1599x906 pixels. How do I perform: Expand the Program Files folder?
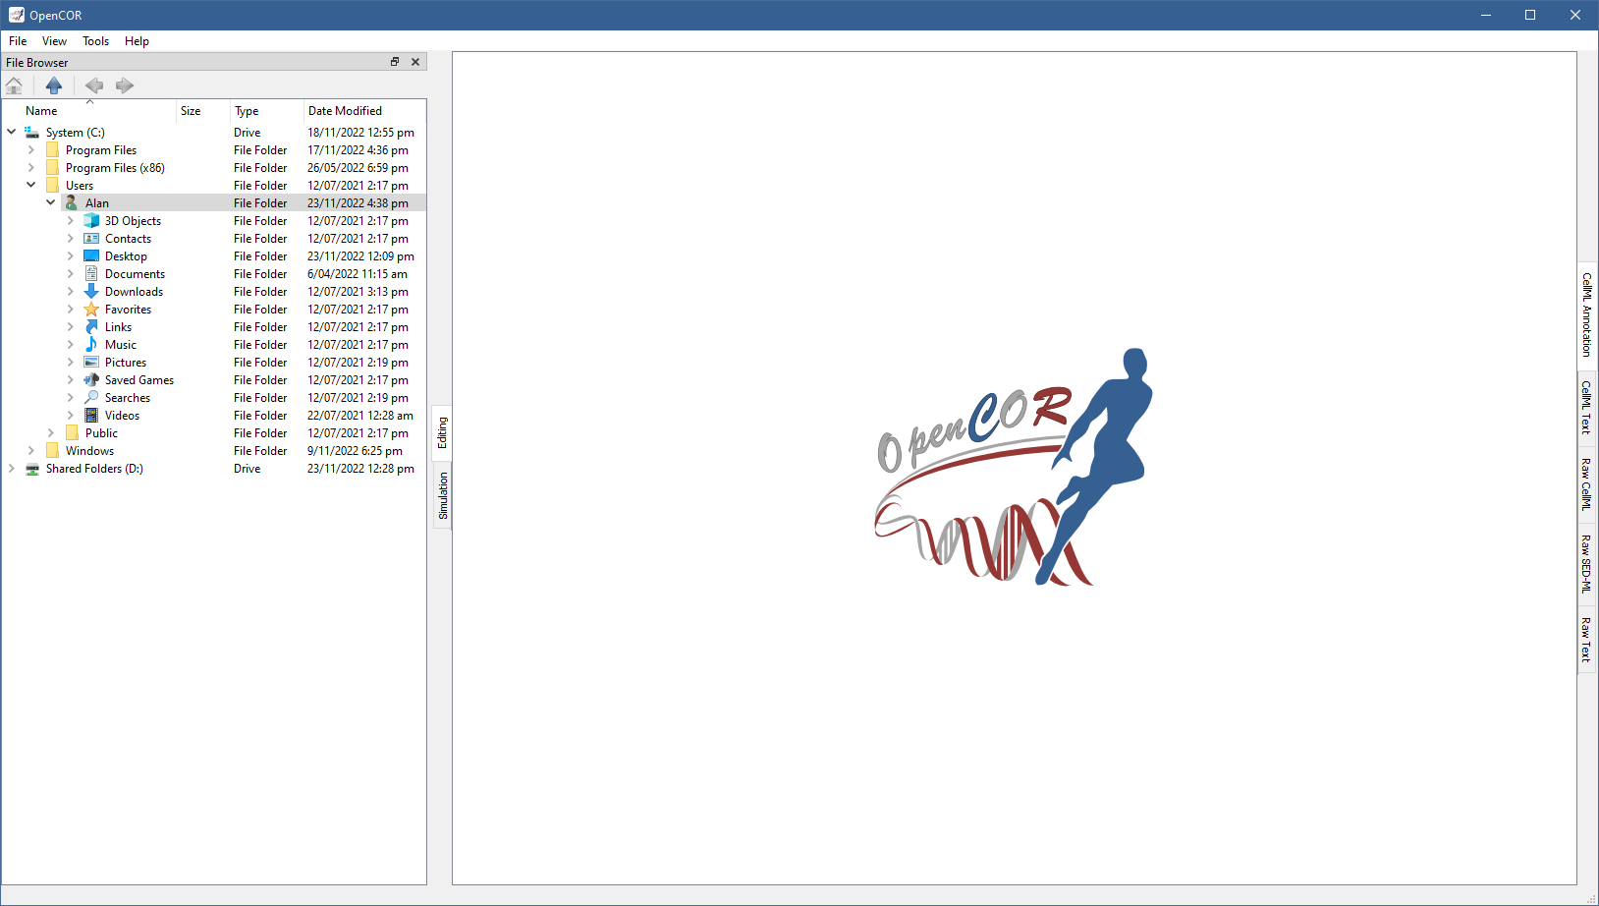(31, 150)
